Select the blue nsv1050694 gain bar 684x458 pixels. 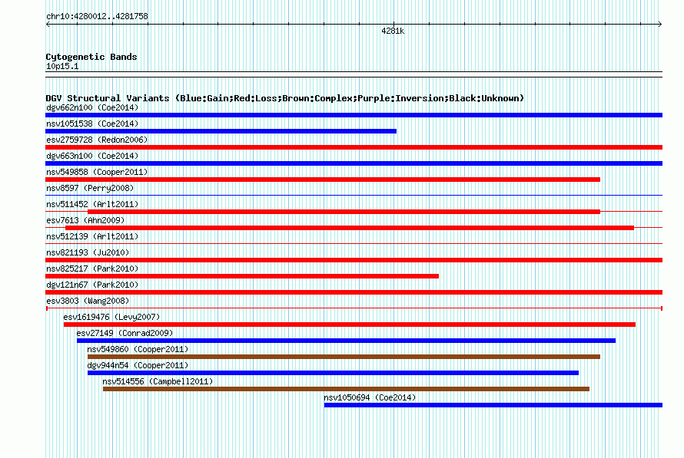click(493, 405)
